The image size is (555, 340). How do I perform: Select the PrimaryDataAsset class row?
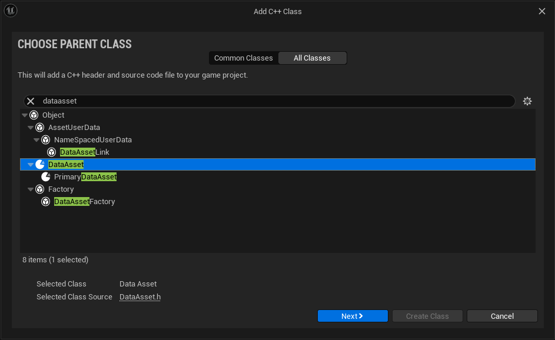click(278, 176)
